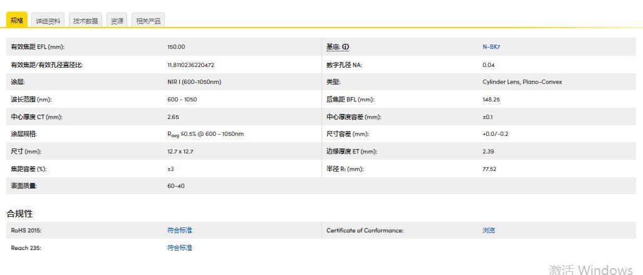Click the 合规性 section heading

click(x=19, y=214)
